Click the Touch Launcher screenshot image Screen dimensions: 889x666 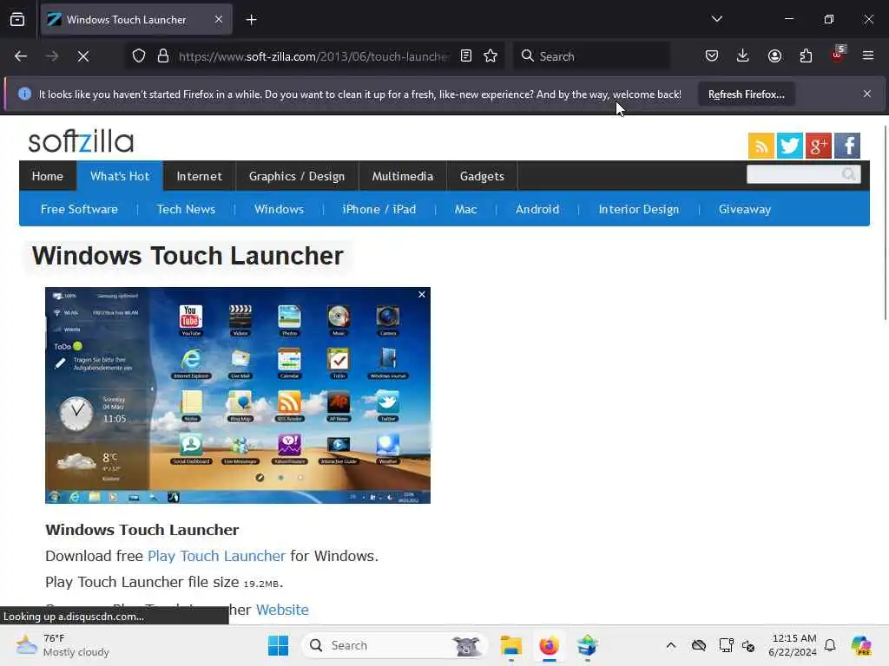(238, 395)
